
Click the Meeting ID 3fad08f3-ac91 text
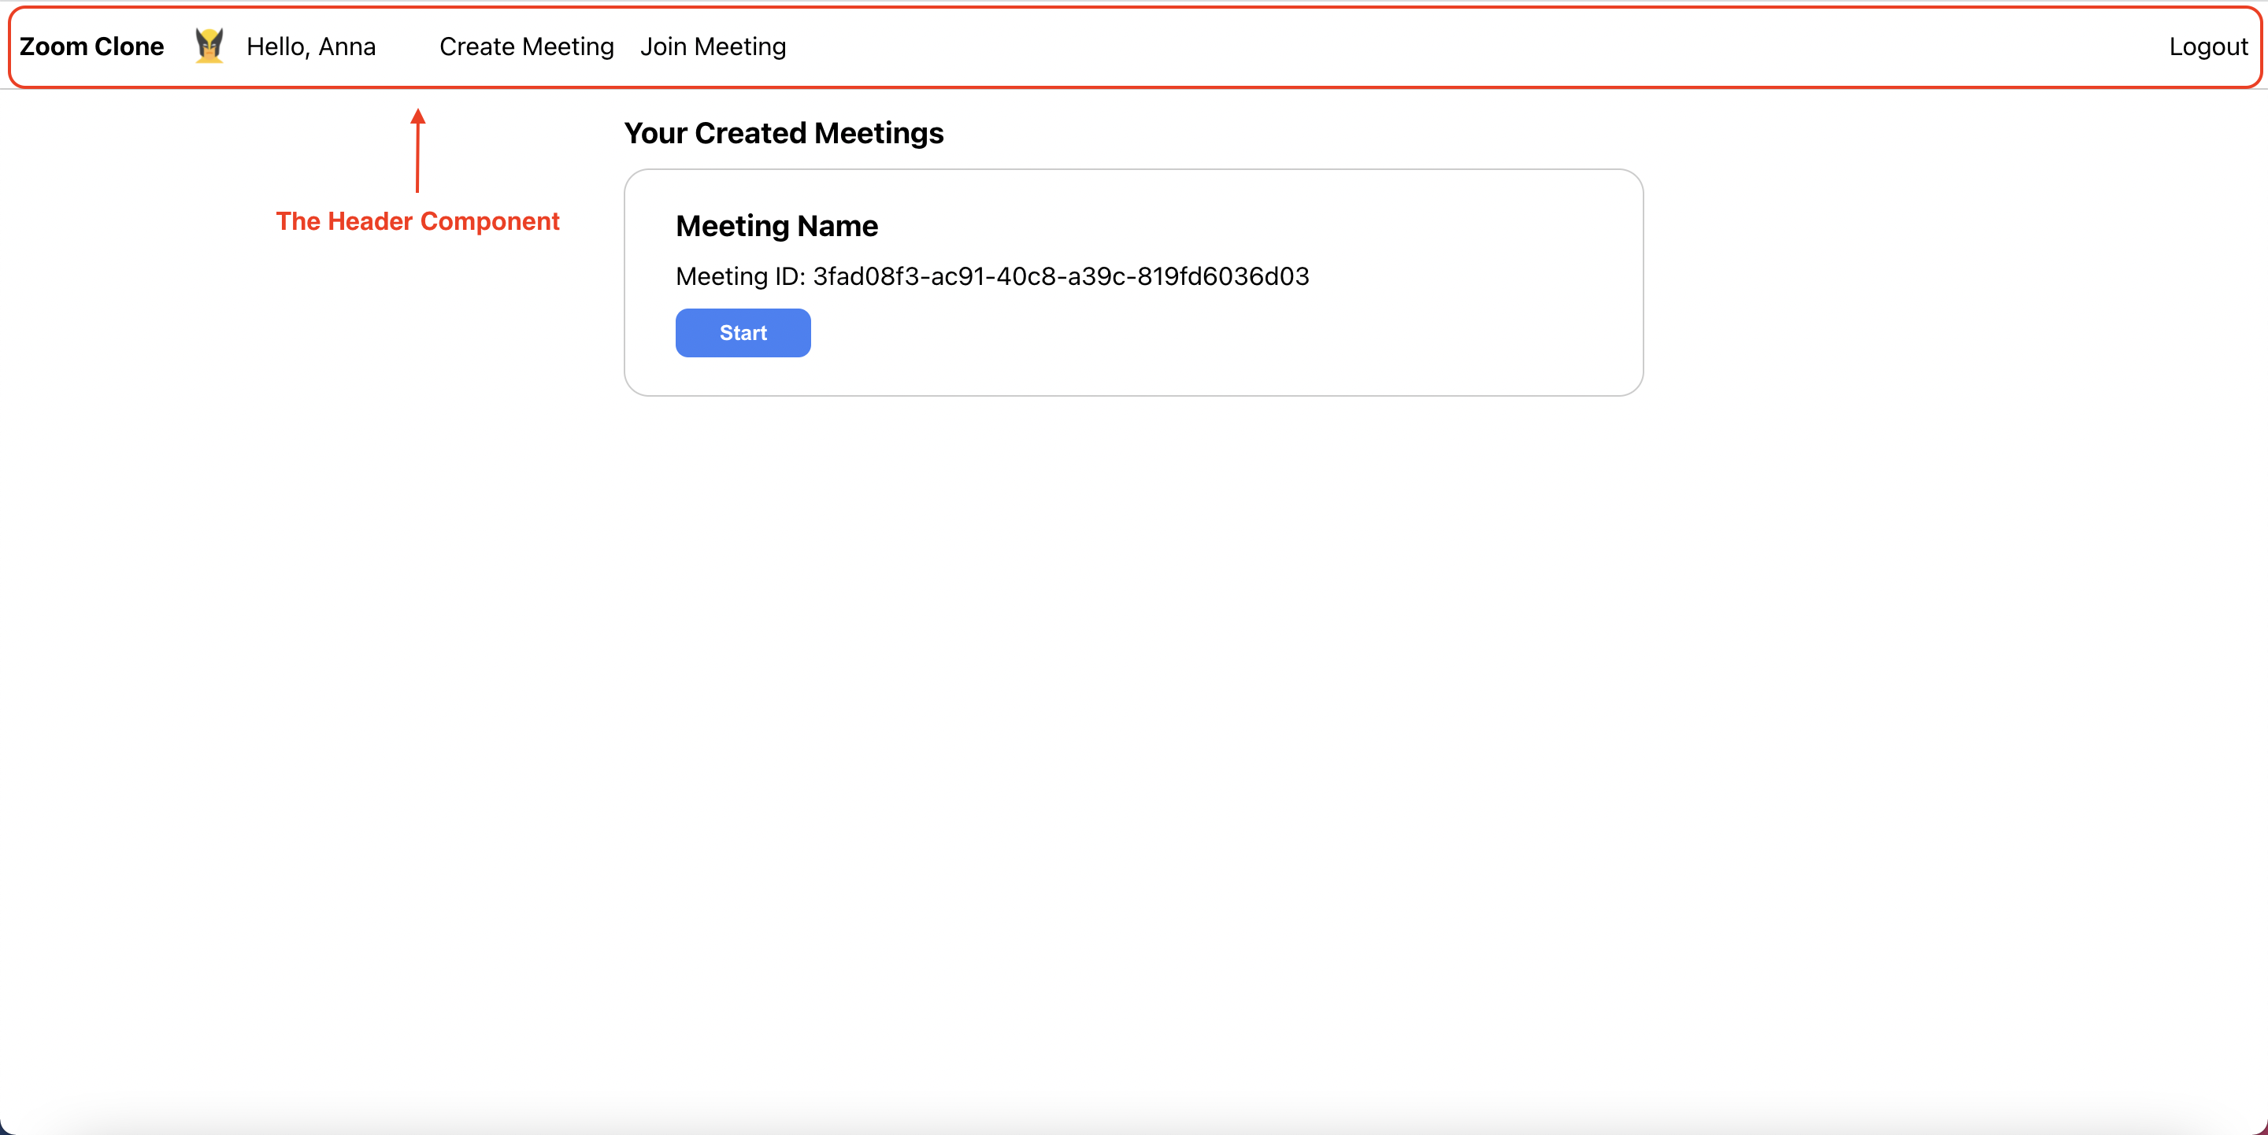[992, 276]
